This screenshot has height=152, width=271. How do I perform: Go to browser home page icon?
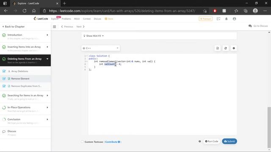coord(34,11)
